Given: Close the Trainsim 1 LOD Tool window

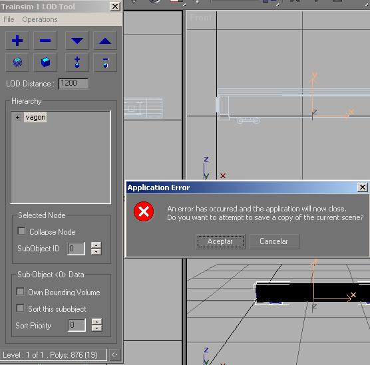Looking at the screenshot, I should click(115, 7).
